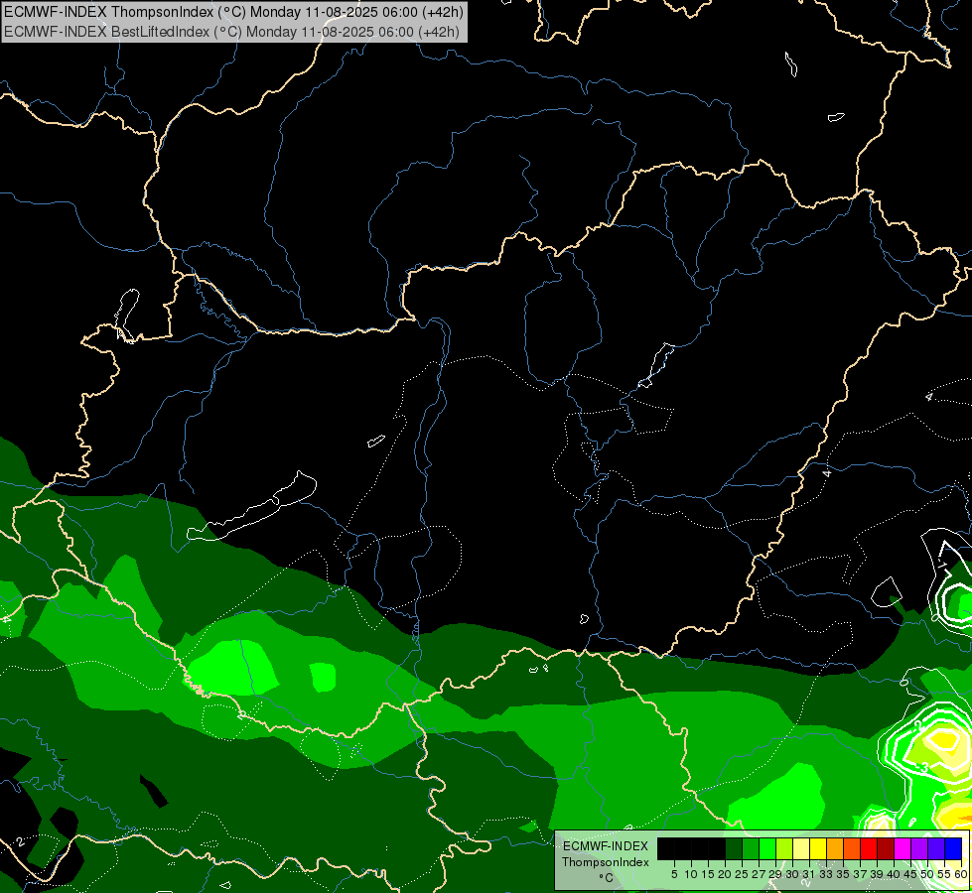This screenshot has height=893, width=972.
Task: Click the legend tick value 45
Action: tap(910, 874)
